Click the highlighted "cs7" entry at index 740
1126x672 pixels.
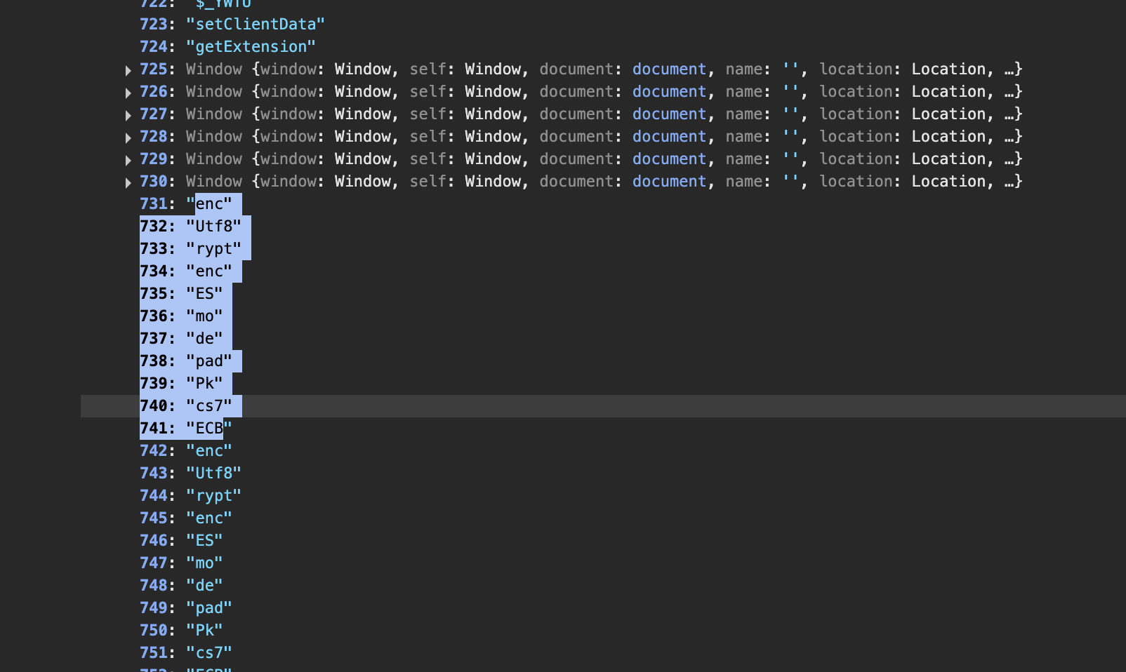[x=208, y=406]
